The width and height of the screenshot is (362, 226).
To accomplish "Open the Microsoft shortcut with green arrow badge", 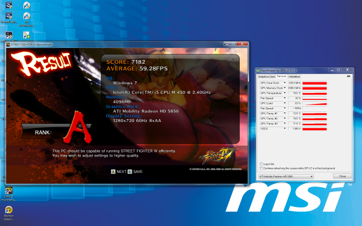I will pyautogui.click(x=27, y=35).
